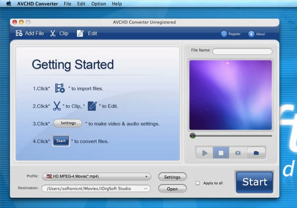Click the playback seek slider knob
Screen dimensions: 297x208
(x=192, y=136)
